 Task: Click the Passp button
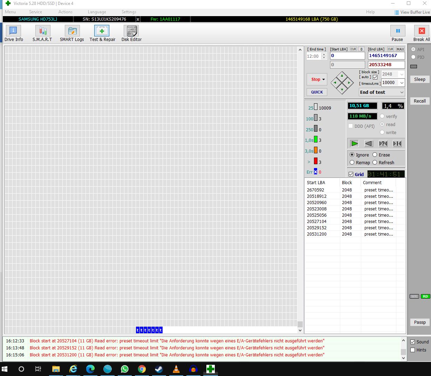pyautogui.click(x=420, y=322)
